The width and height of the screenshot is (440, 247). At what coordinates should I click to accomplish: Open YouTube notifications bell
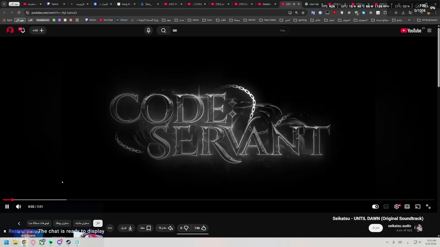point(22,30)
